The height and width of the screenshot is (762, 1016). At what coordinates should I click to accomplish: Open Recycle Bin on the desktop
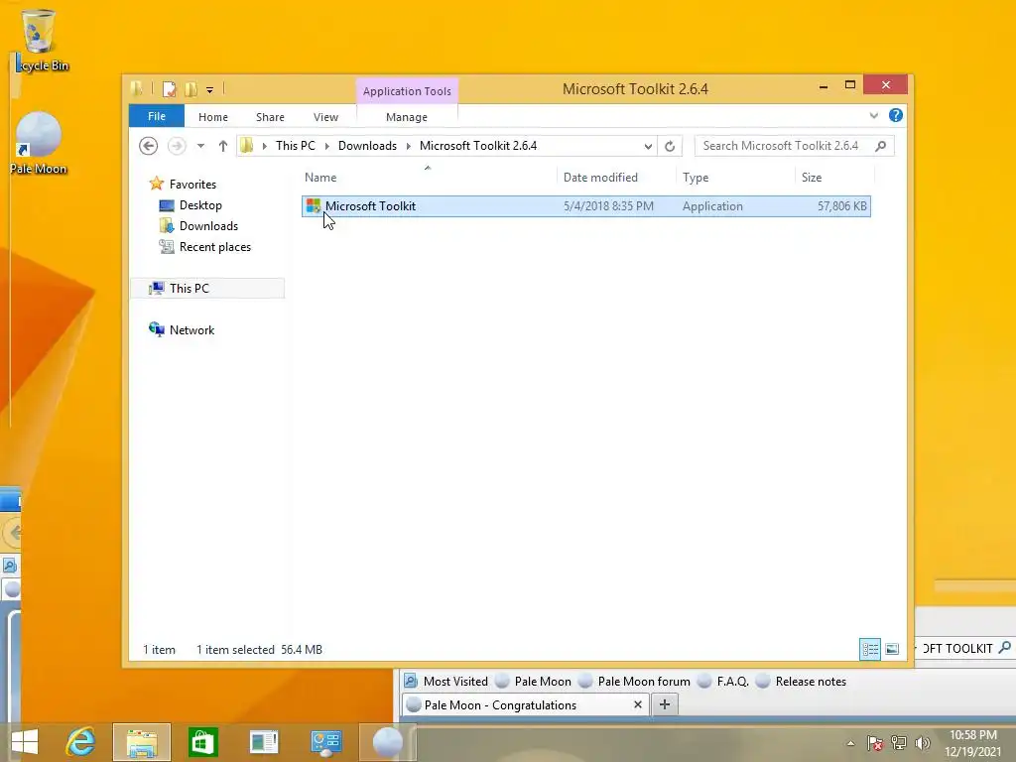[39, 40]
